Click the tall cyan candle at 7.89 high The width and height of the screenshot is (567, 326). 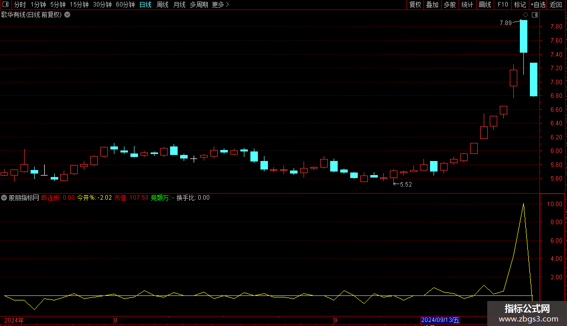524,37
